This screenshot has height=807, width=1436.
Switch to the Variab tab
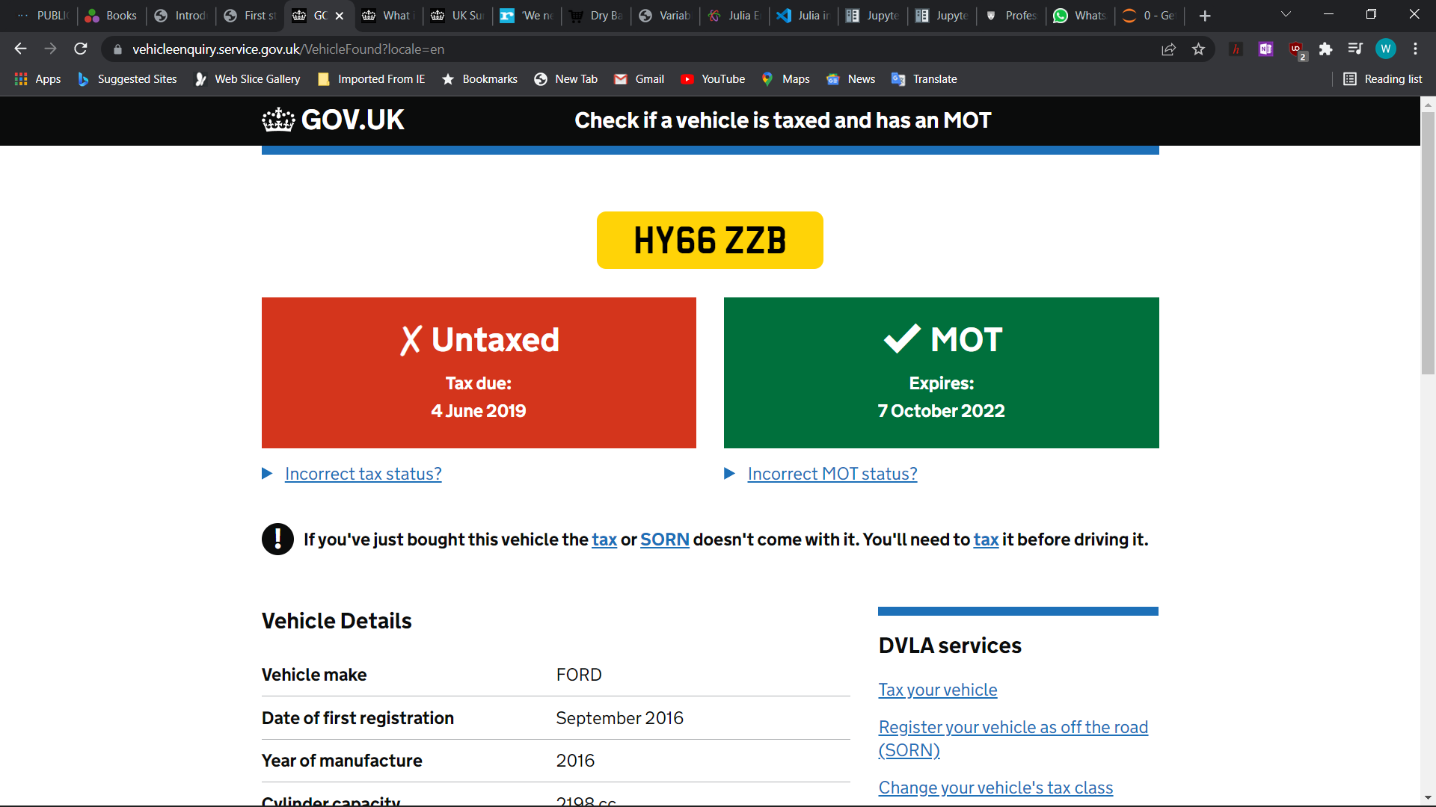[x=665, y=16]
